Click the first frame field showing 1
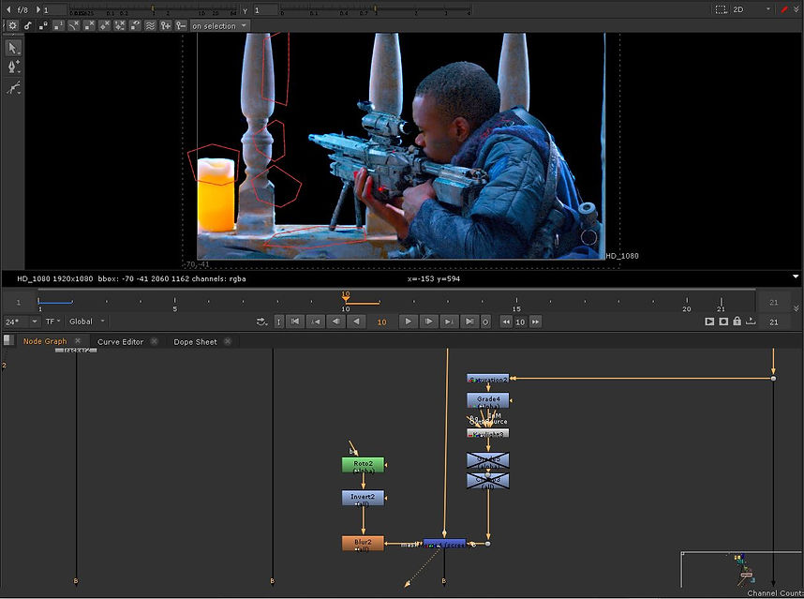 click(x=19, y=302)
